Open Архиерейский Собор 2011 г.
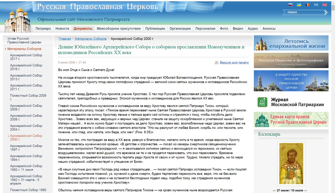335x193 pixels. (x=26, y=87)
